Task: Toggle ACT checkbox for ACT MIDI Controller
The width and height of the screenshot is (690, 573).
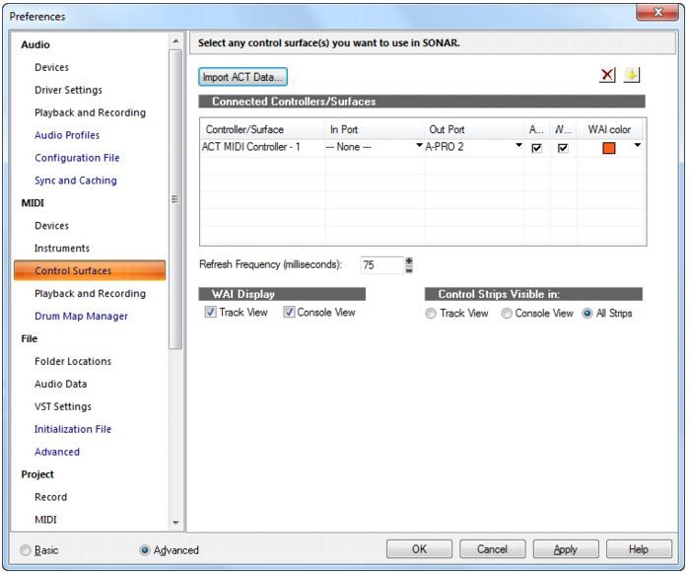Action: 535,148
